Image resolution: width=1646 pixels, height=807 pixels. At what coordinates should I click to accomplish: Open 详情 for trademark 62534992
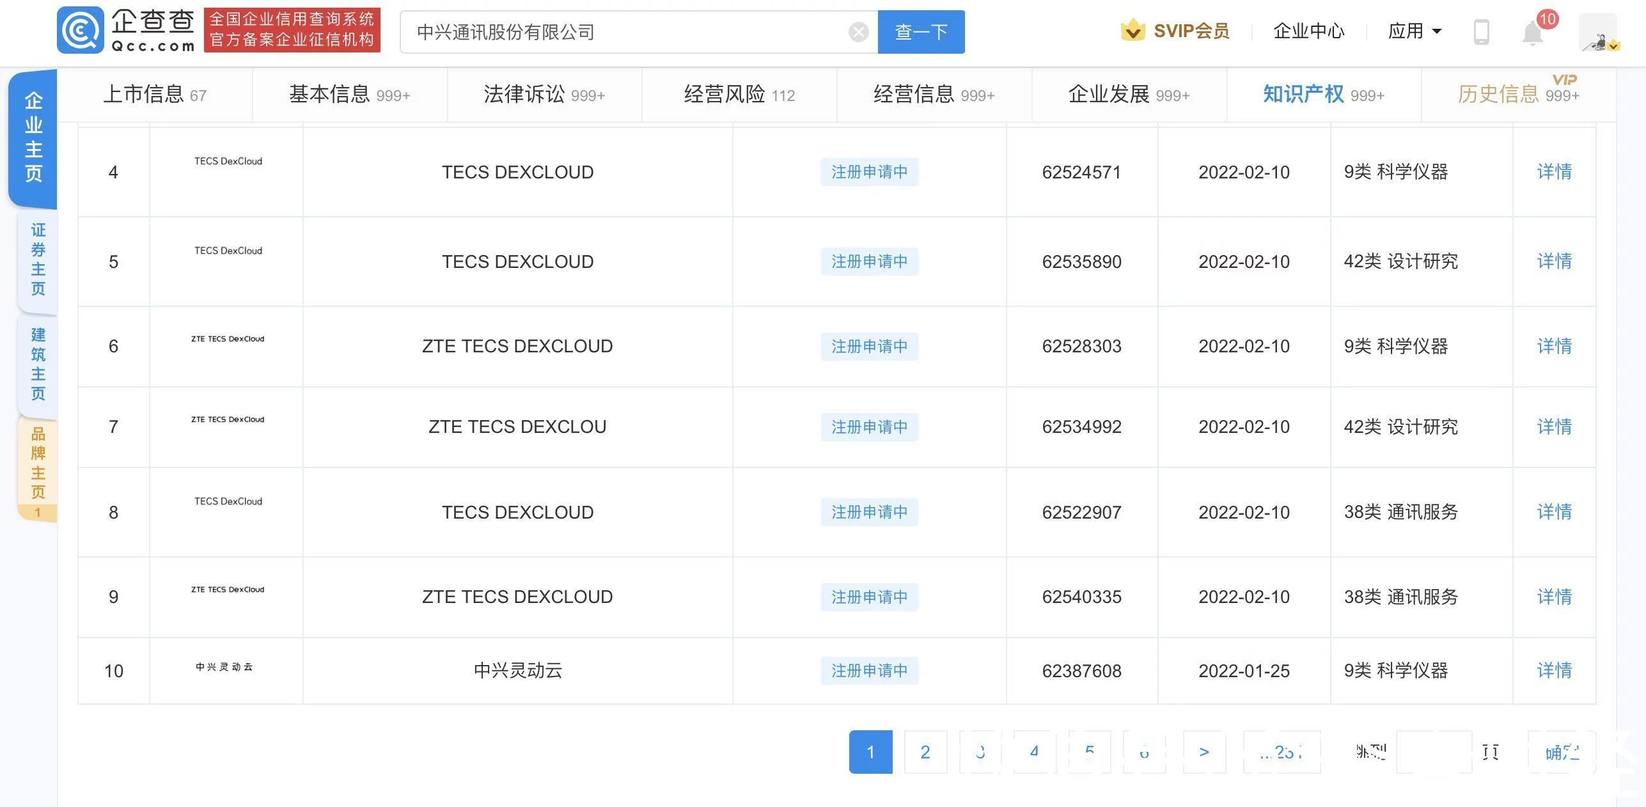click(x=1554, y=427)
